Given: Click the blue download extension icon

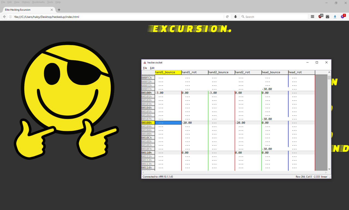Looking at the screenshot, I should click(335, 17).
